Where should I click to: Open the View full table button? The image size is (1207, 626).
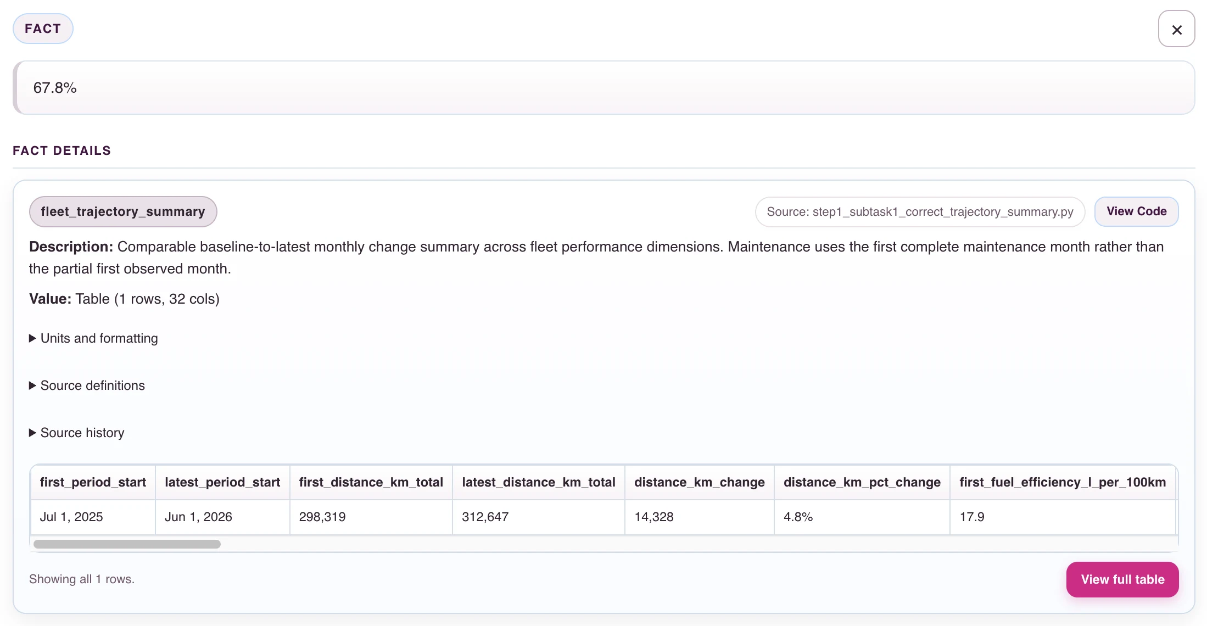coord(1122,579)
